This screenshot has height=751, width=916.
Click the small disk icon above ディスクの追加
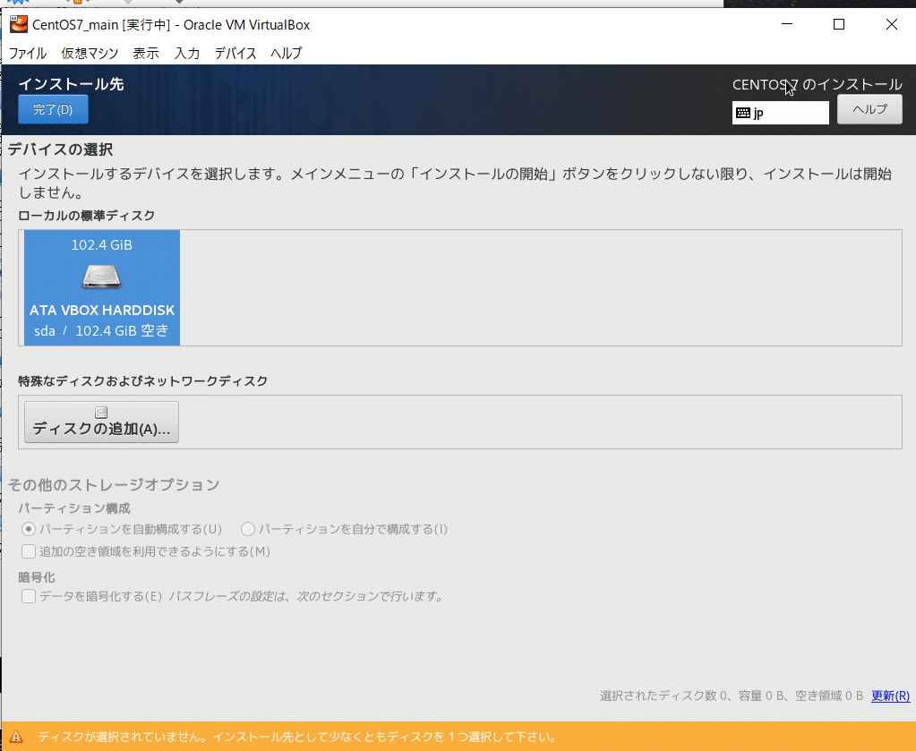click(101, 413)
